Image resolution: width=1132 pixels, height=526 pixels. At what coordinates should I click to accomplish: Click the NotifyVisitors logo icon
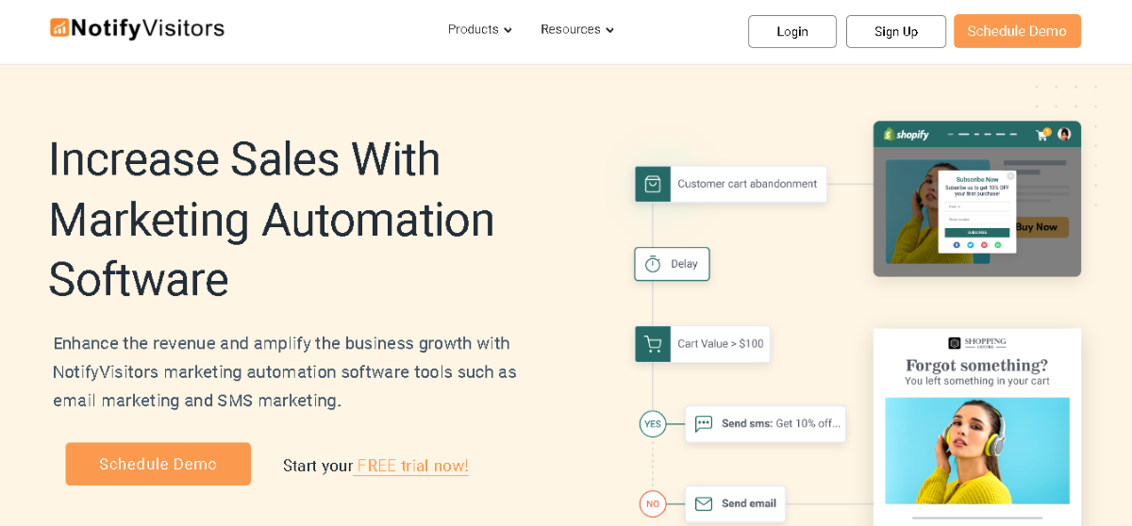pos(60,28)
